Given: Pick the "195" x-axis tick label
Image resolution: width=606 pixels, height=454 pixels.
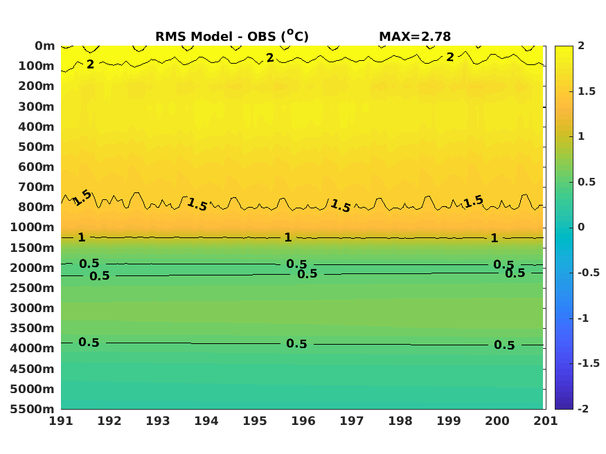Looking at the screenshot, I should pos(255,421).
